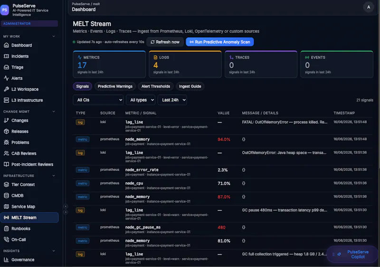Click the MELT Stream broadcast icon

6,218
